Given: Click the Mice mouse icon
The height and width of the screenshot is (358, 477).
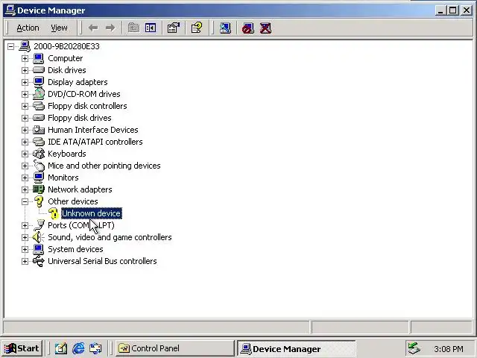Looking at the screenshot, I should click(x=39, y=166).
